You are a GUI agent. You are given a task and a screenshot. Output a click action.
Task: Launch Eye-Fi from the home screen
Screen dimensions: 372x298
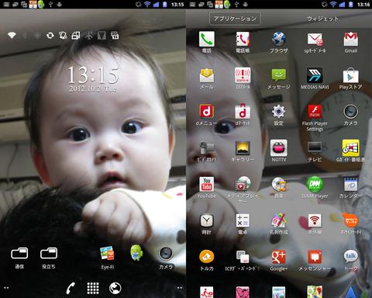(x=107, y=257)
